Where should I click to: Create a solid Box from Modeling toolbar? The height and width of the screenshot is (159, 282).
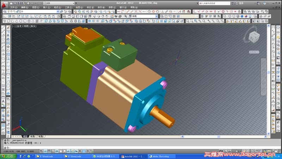(8, 21)
